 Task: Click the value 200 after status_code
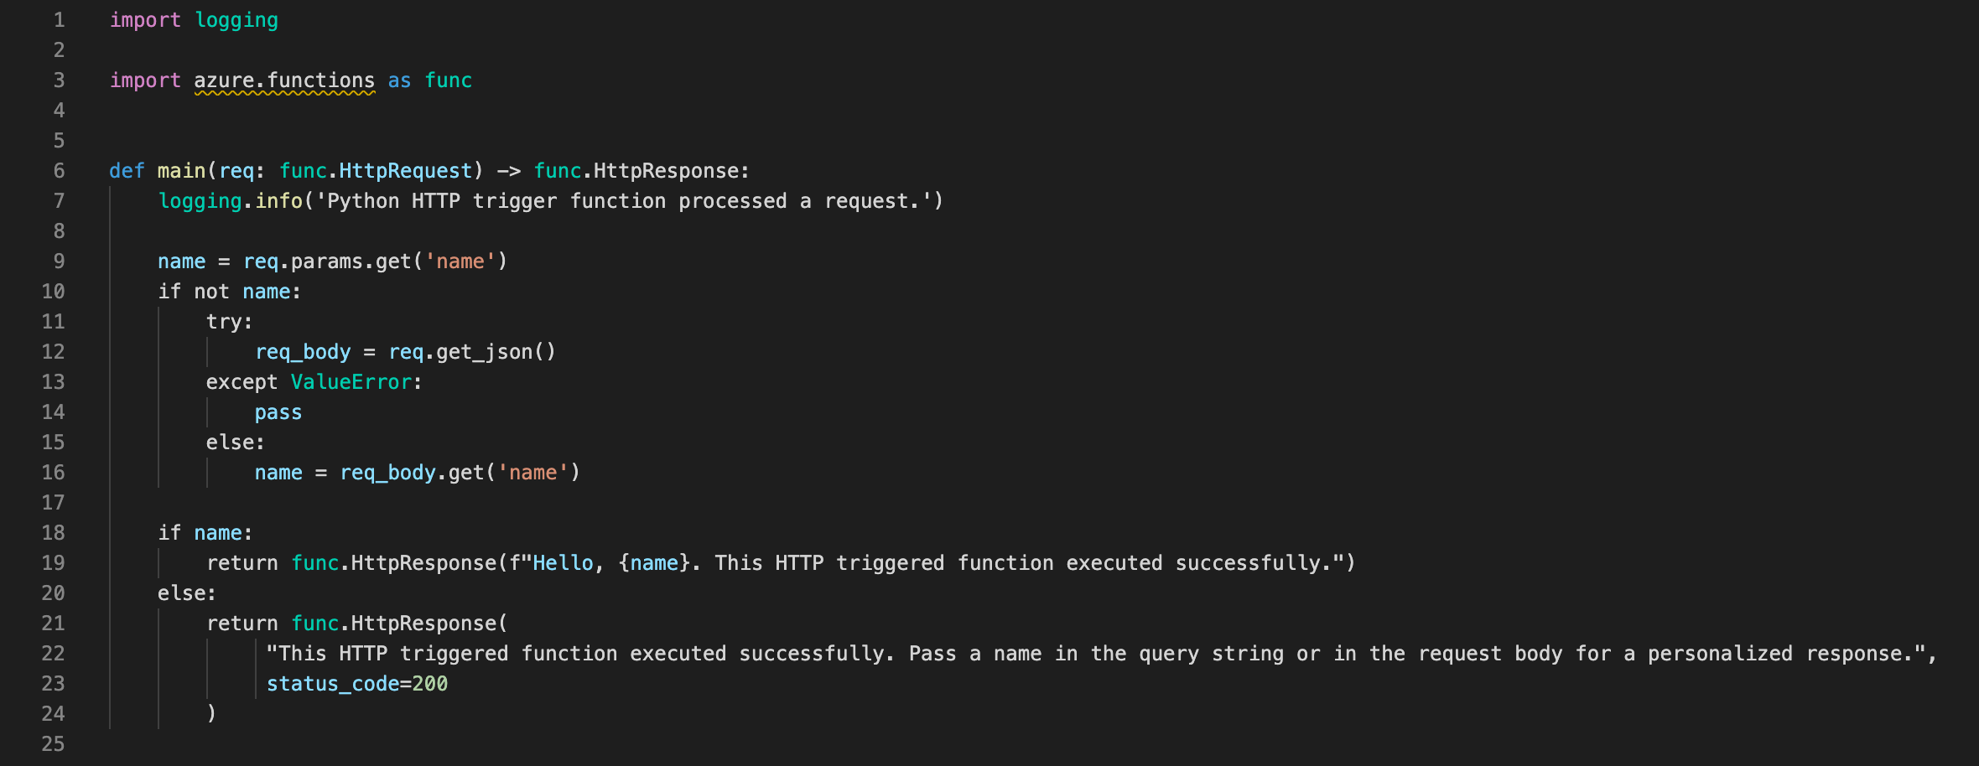click(430, 684)
